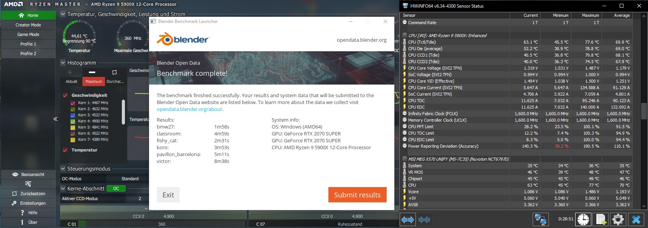The height and width of the screenshot is (228, 648).
Task: Toggle Kern 1: 4467 MHz checkbox
Action: click(73, 103)
